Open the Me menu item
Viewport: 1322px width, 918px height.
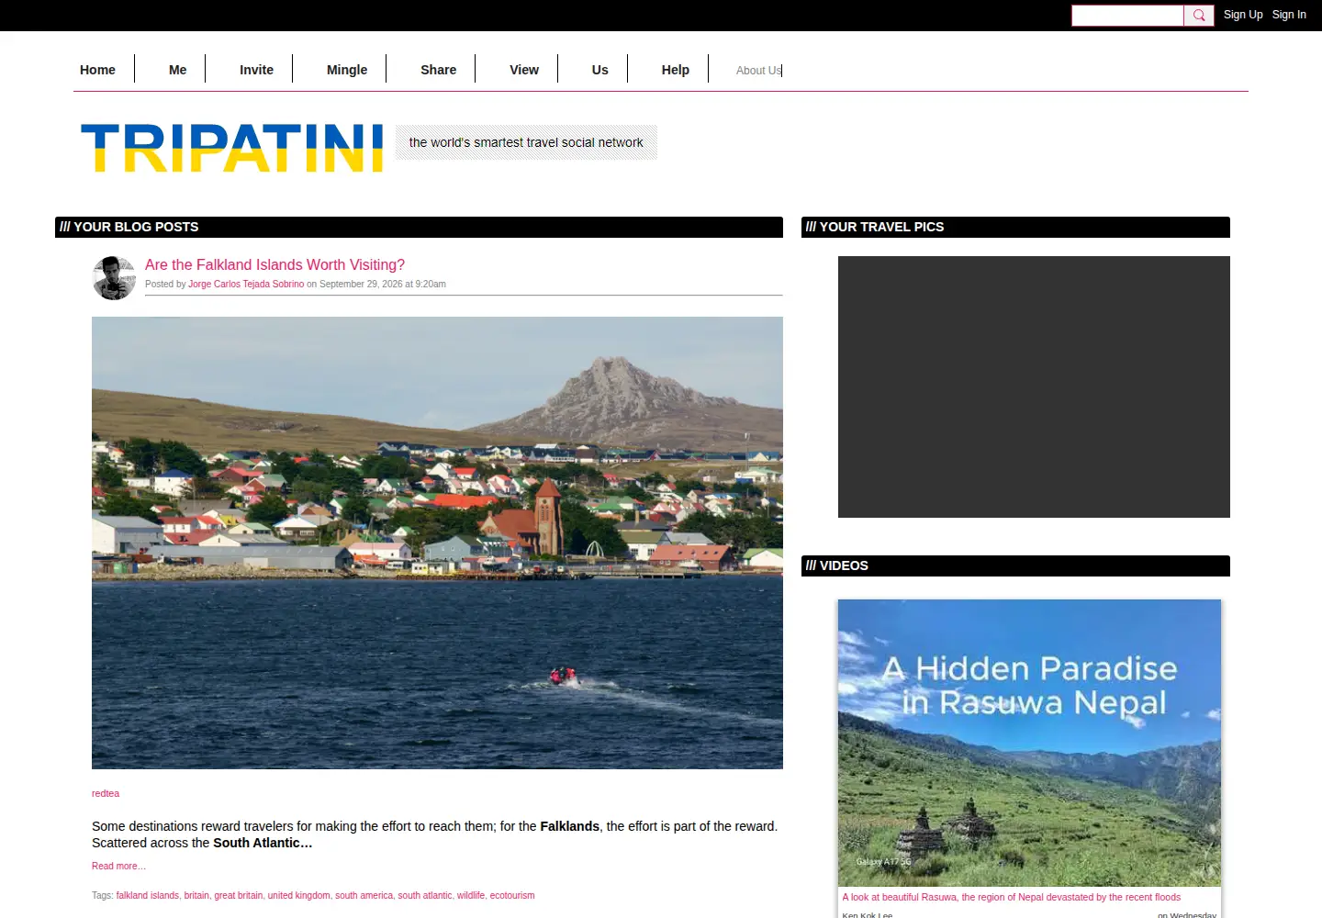click(178, 70)
